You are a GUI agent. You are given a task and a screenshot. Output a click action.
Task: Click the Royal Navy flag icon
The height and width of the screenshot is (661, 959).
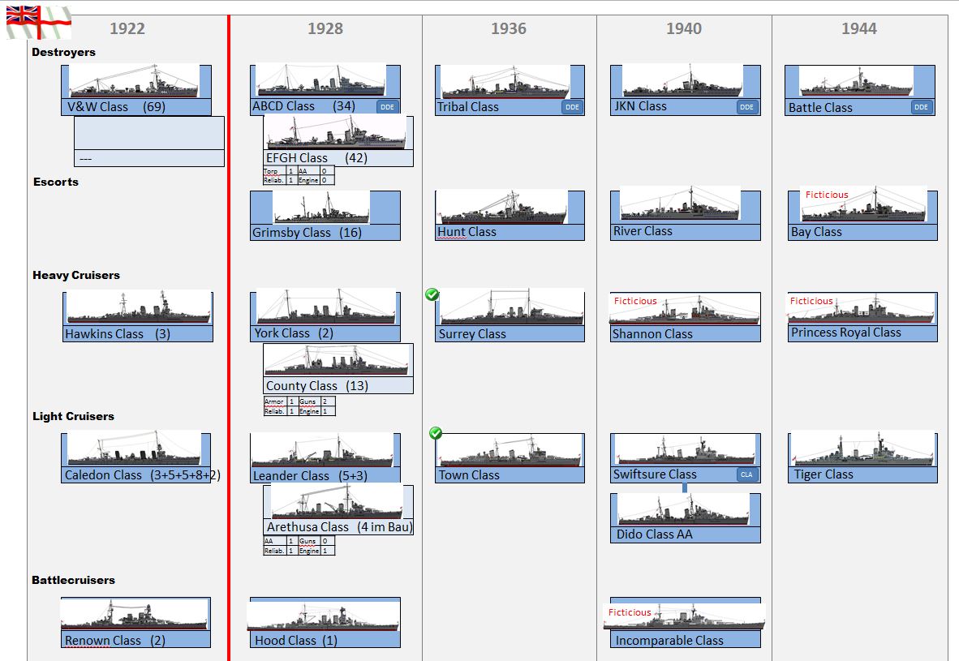click(38, 22)
